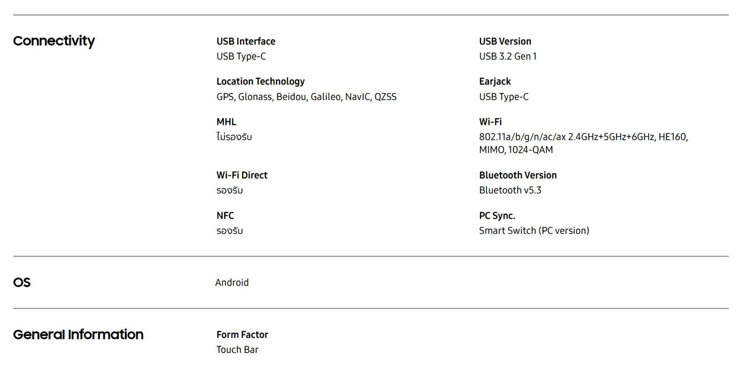Select the Bluetooth Version label
Screen dimensions: 740x368
(518, 175)
